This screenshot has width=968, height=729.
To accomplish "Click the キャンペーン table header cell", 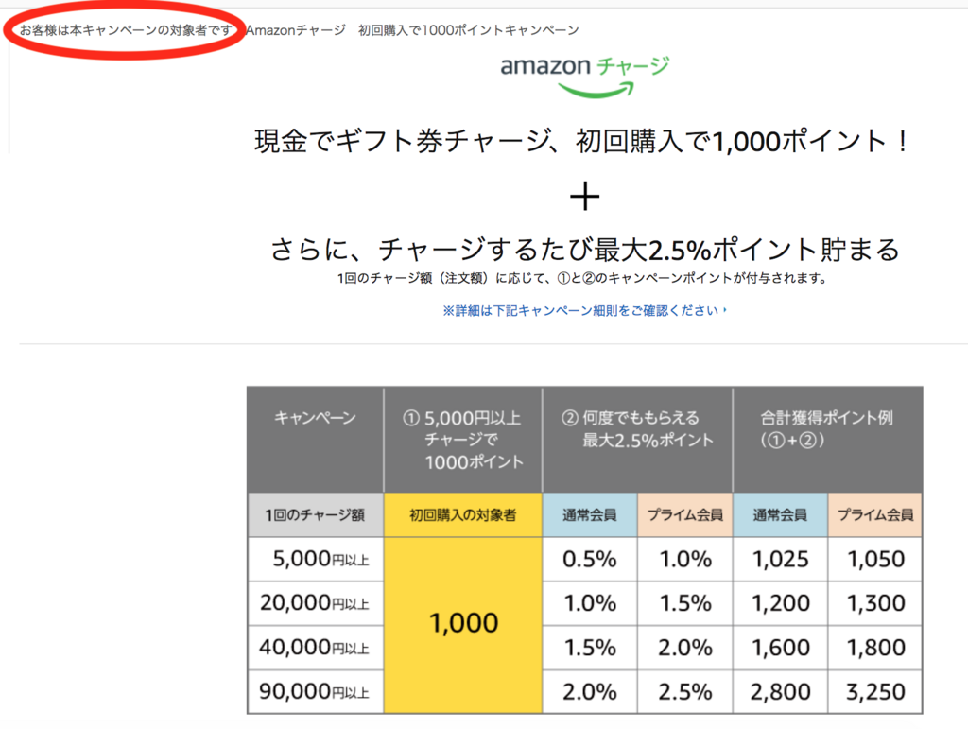I will point(315,440).
